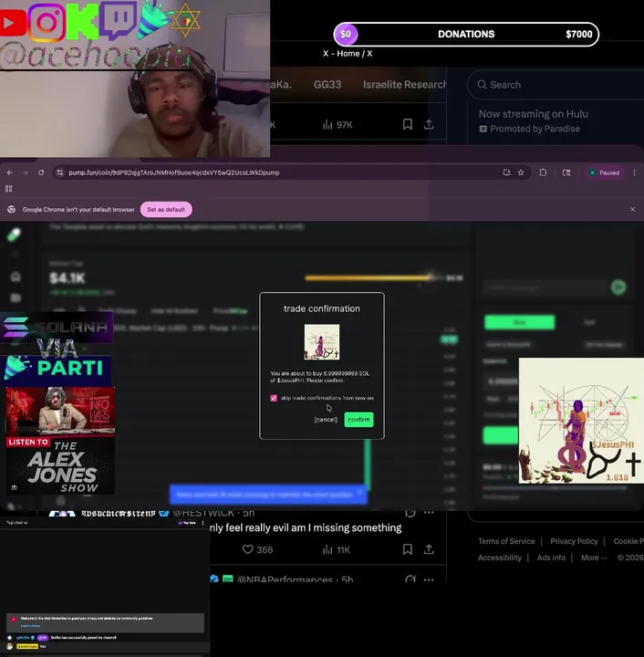Viewport: 644px width, 657px height.
Task: Switch to the Israelite Research tab on X
Action: click(404, 85)
